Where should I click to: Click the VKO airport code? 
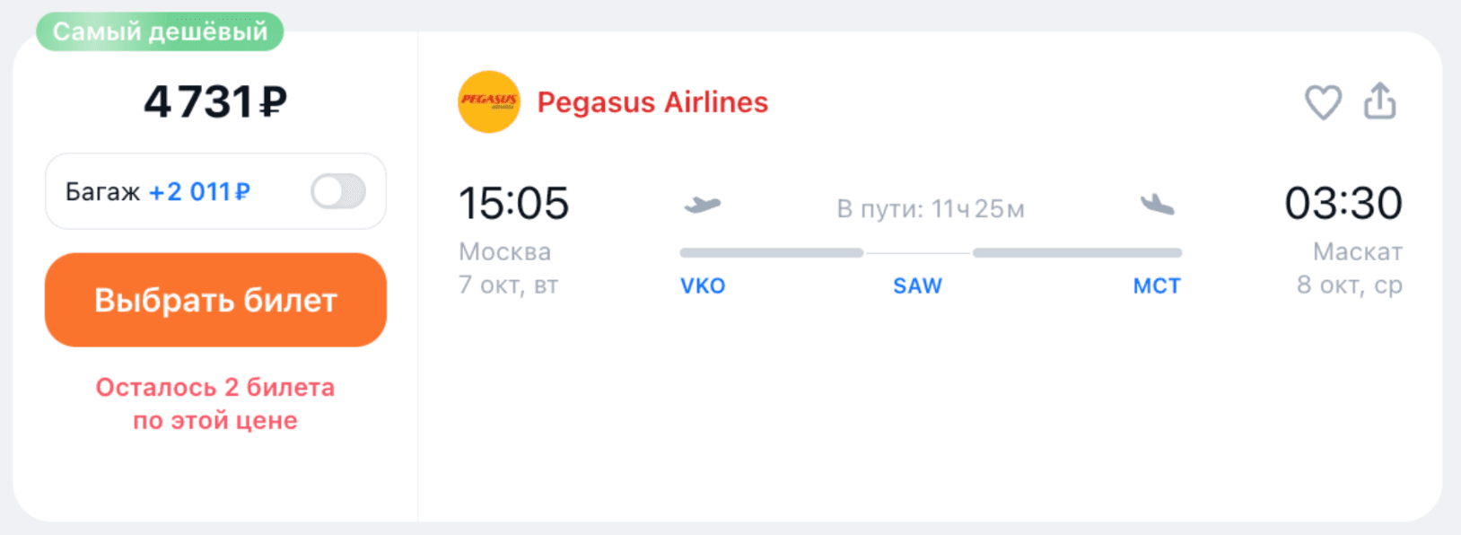(703, 286)
